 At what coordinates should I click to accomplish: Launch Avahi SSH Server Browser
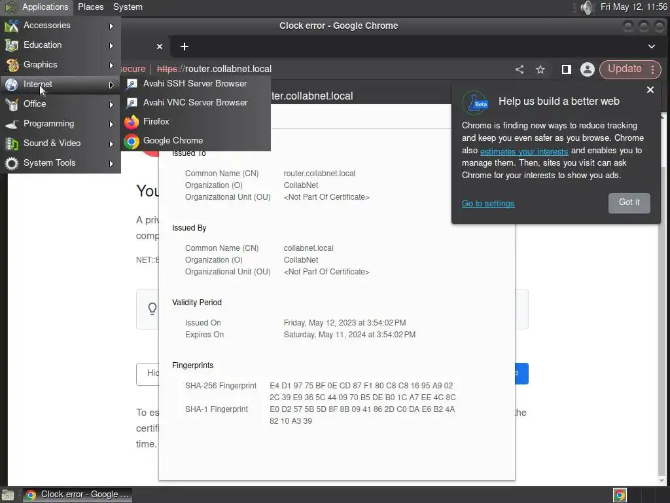196,84
